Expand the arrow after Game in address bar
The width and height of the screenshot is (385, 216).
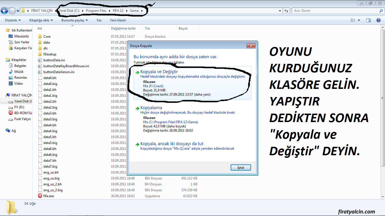[142, 11]
